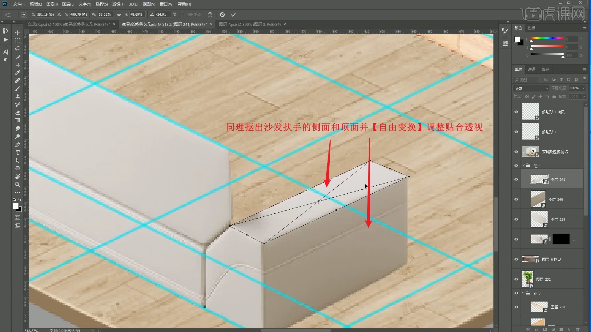Hide the 多边形 1 layer
The image size is (591, 332).
tap(516, 132)
